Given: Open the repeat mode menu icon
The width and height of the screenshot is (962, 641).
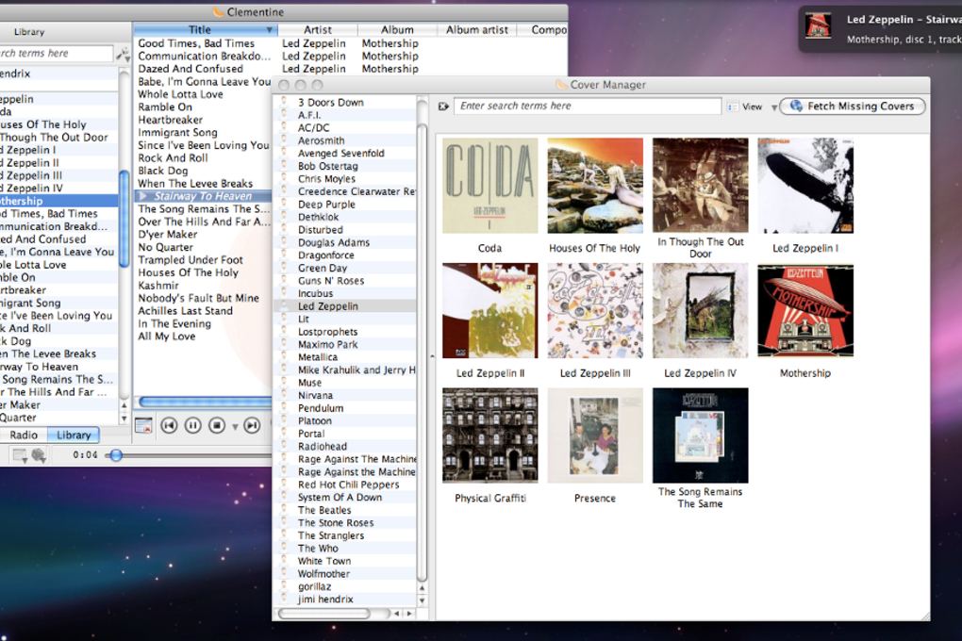Looking at the screenshot, I should [x=20, y=455].
